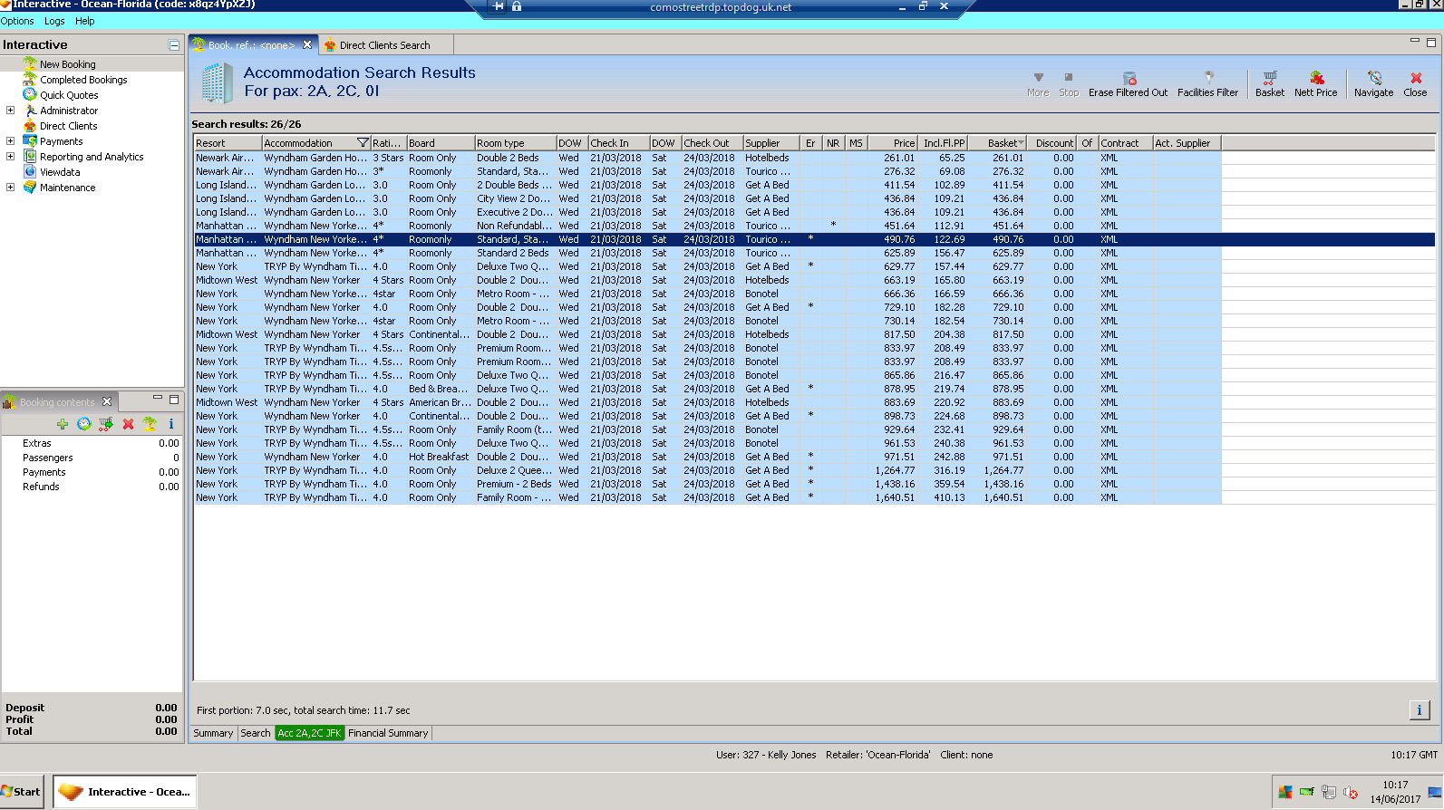Select the row priced 261.01
Image resolution: width=1444 pixels, height=810 pixels.
click(x=708, y=158)
